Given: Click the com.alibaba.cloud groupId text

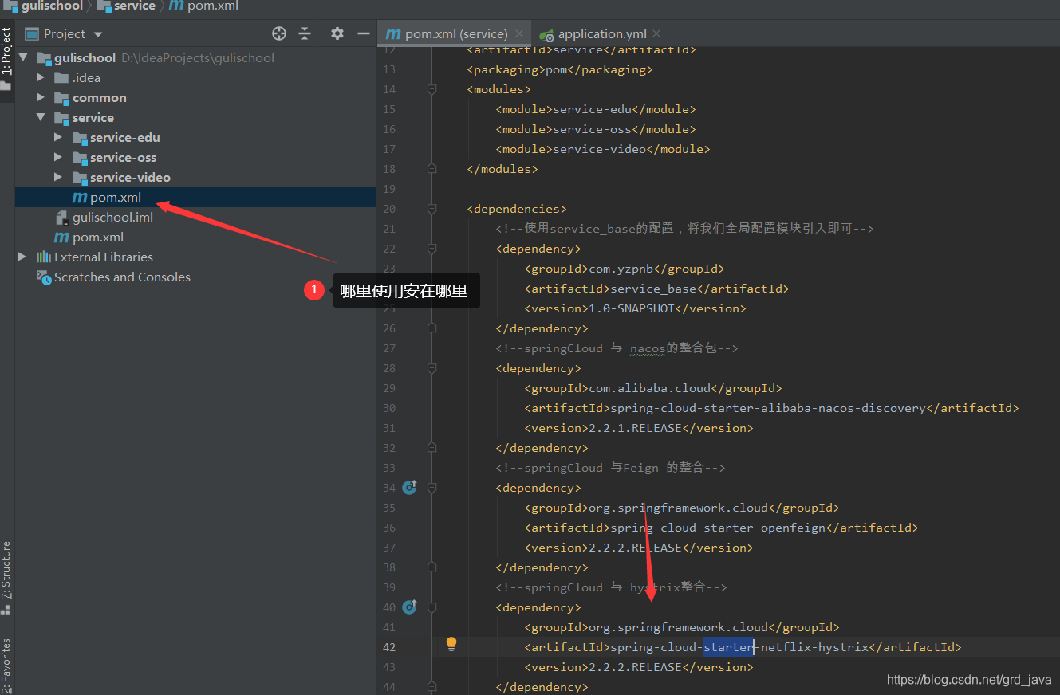Looking at the screenshot, I should click(x=649, y=388).
